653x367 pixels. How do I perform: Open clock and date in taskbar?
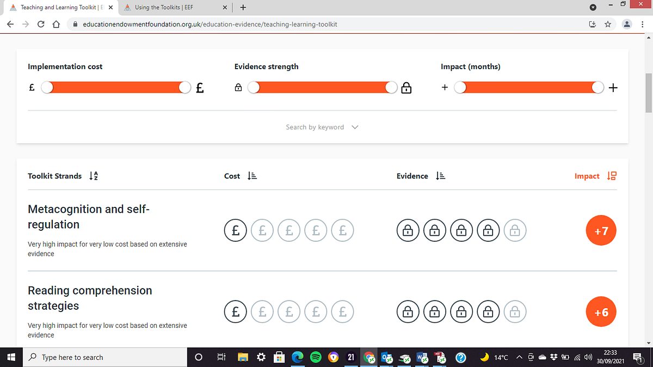[x=609, y=357]
